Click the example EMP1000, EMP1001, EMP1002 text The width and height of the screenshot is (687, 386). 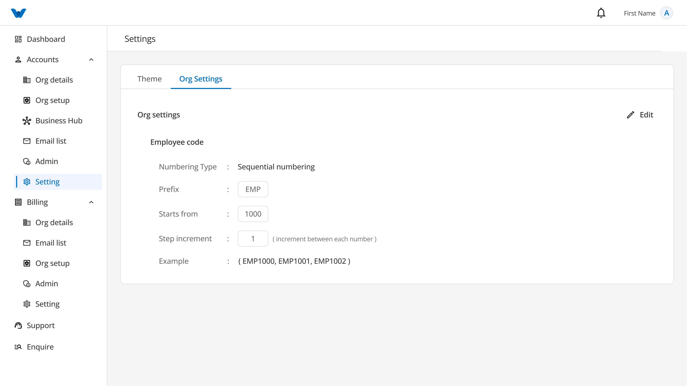click(x=294, y=261)
